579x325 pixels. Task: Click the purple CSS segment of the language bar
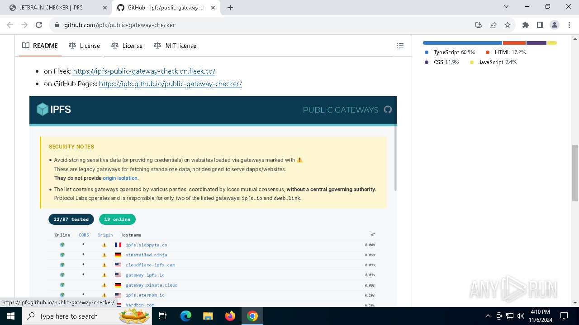pos(536,43)
